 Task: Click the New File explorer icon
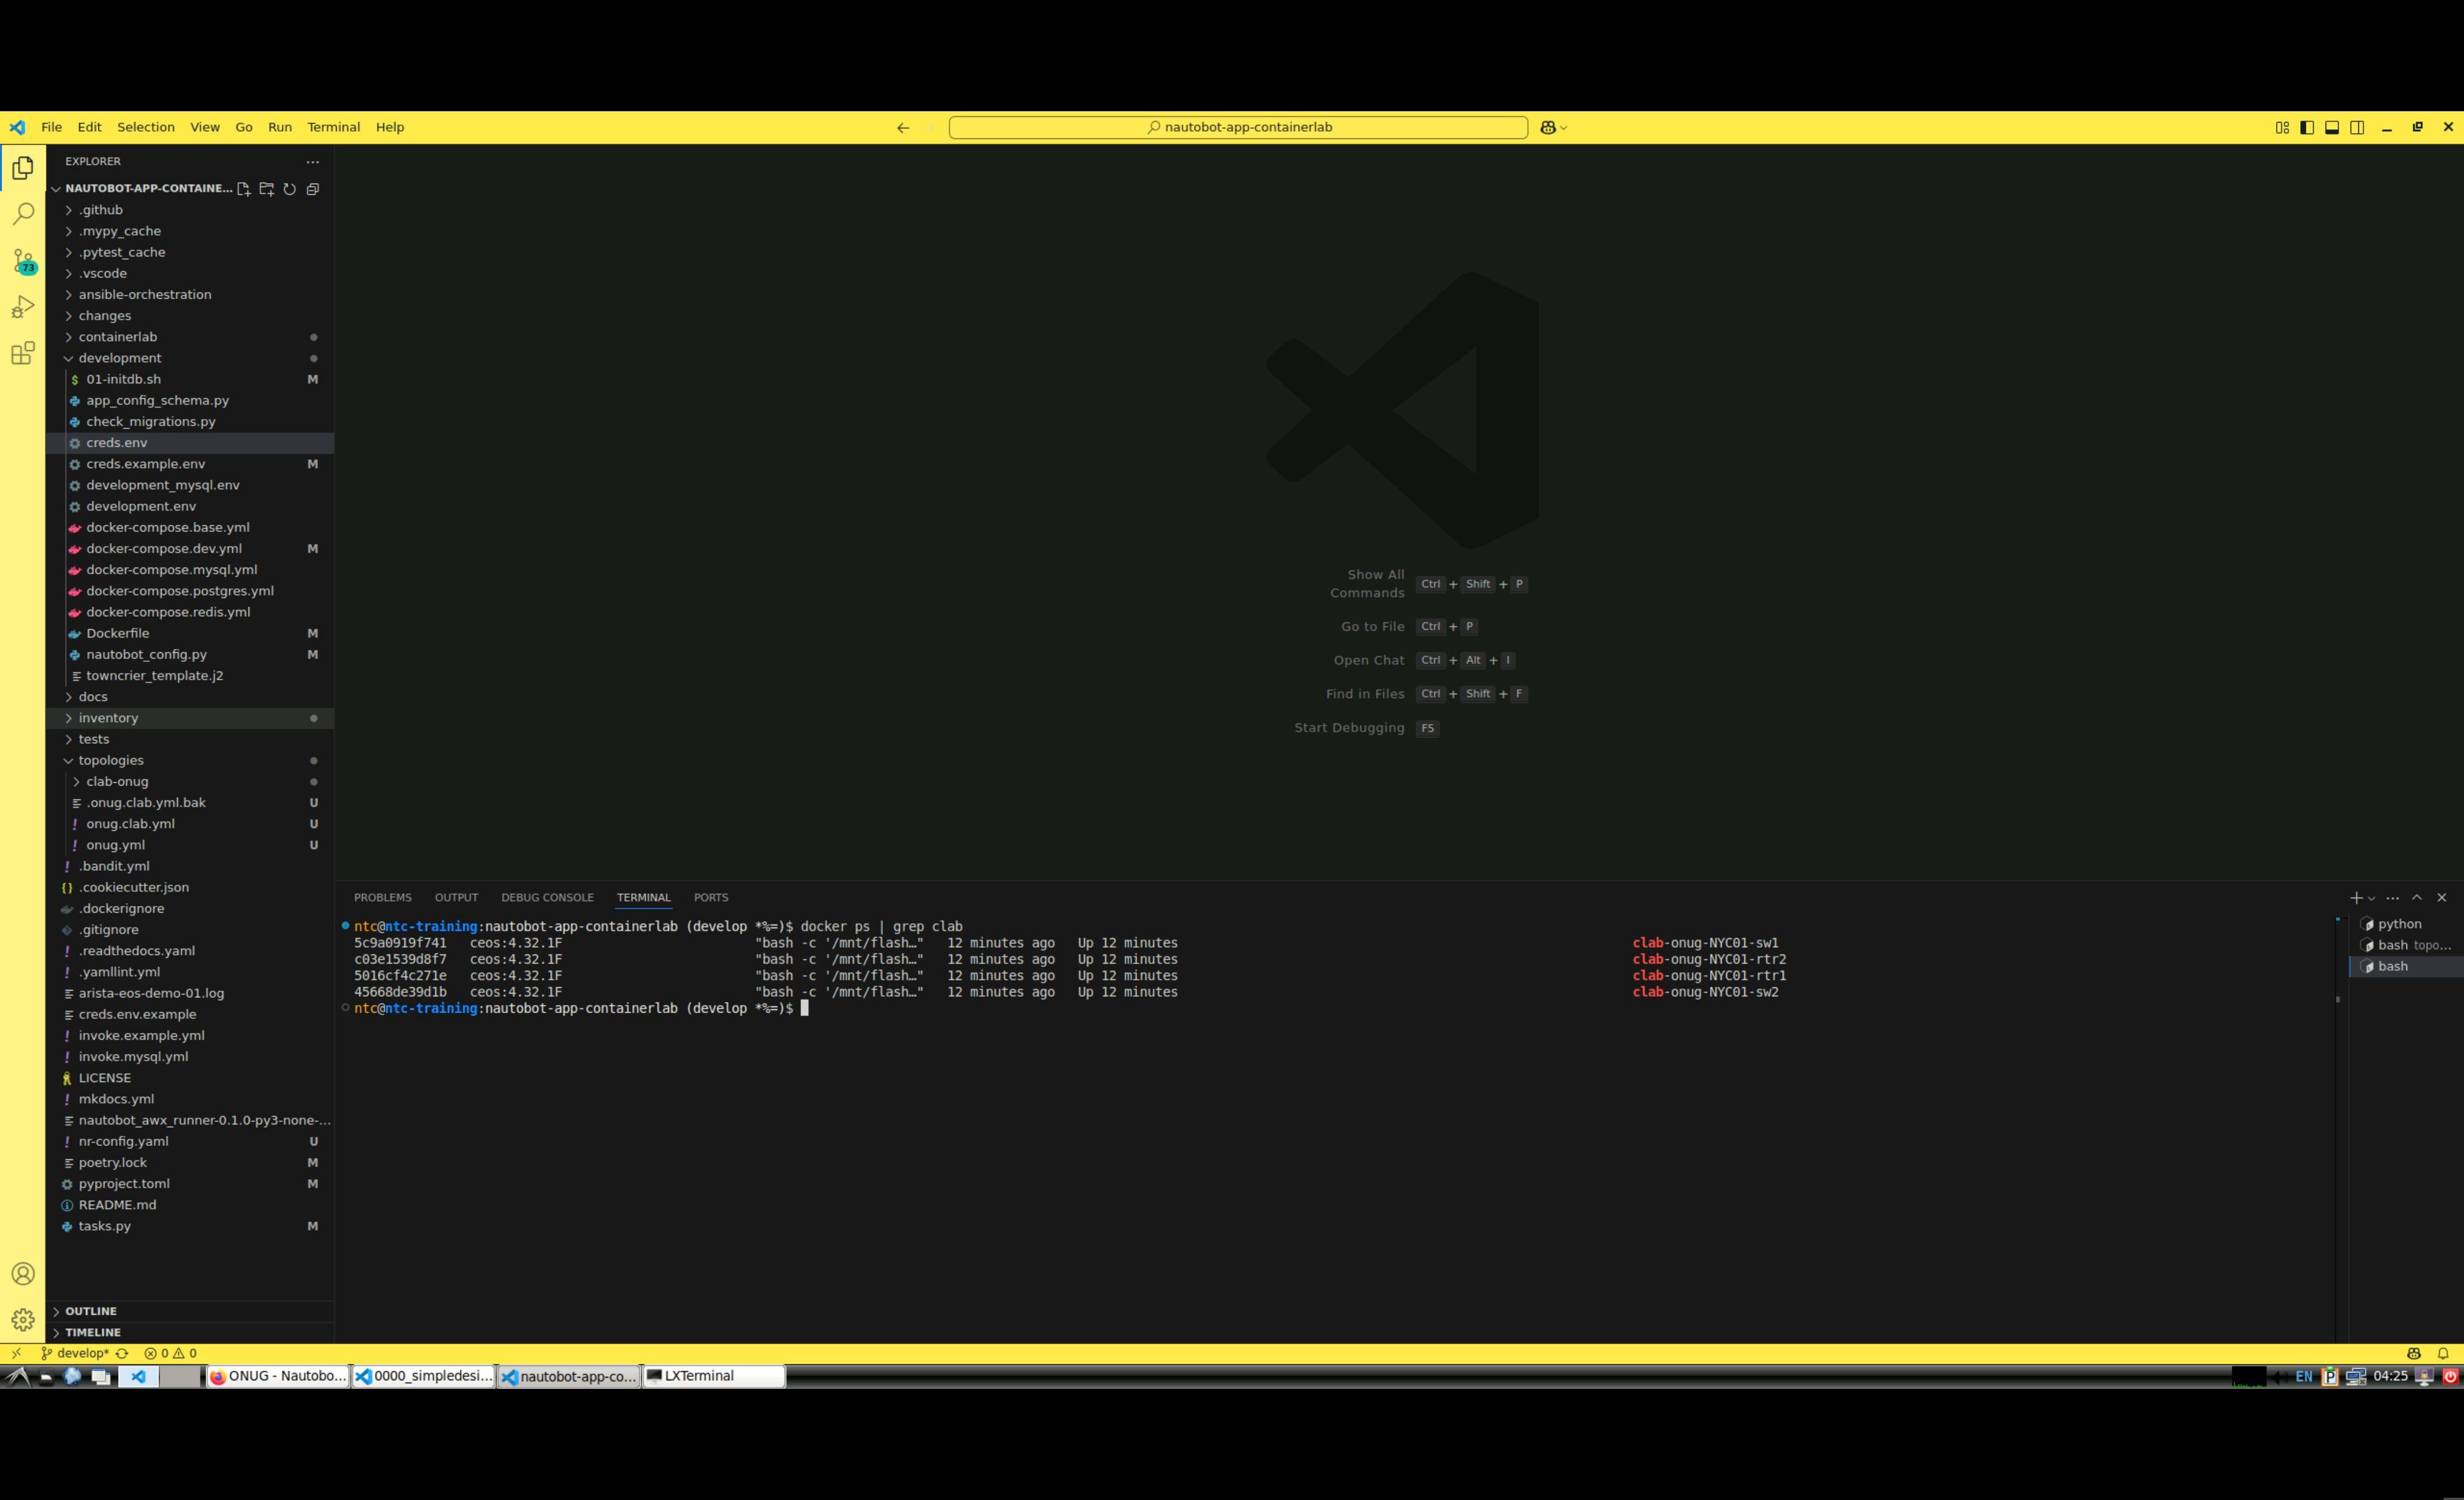pos(243,189)
